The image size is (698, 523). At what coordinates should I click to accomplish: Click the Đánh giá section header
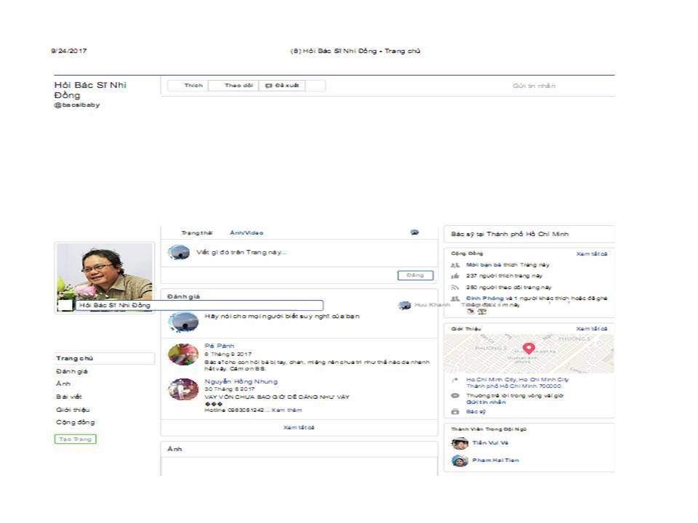point(183,296)
